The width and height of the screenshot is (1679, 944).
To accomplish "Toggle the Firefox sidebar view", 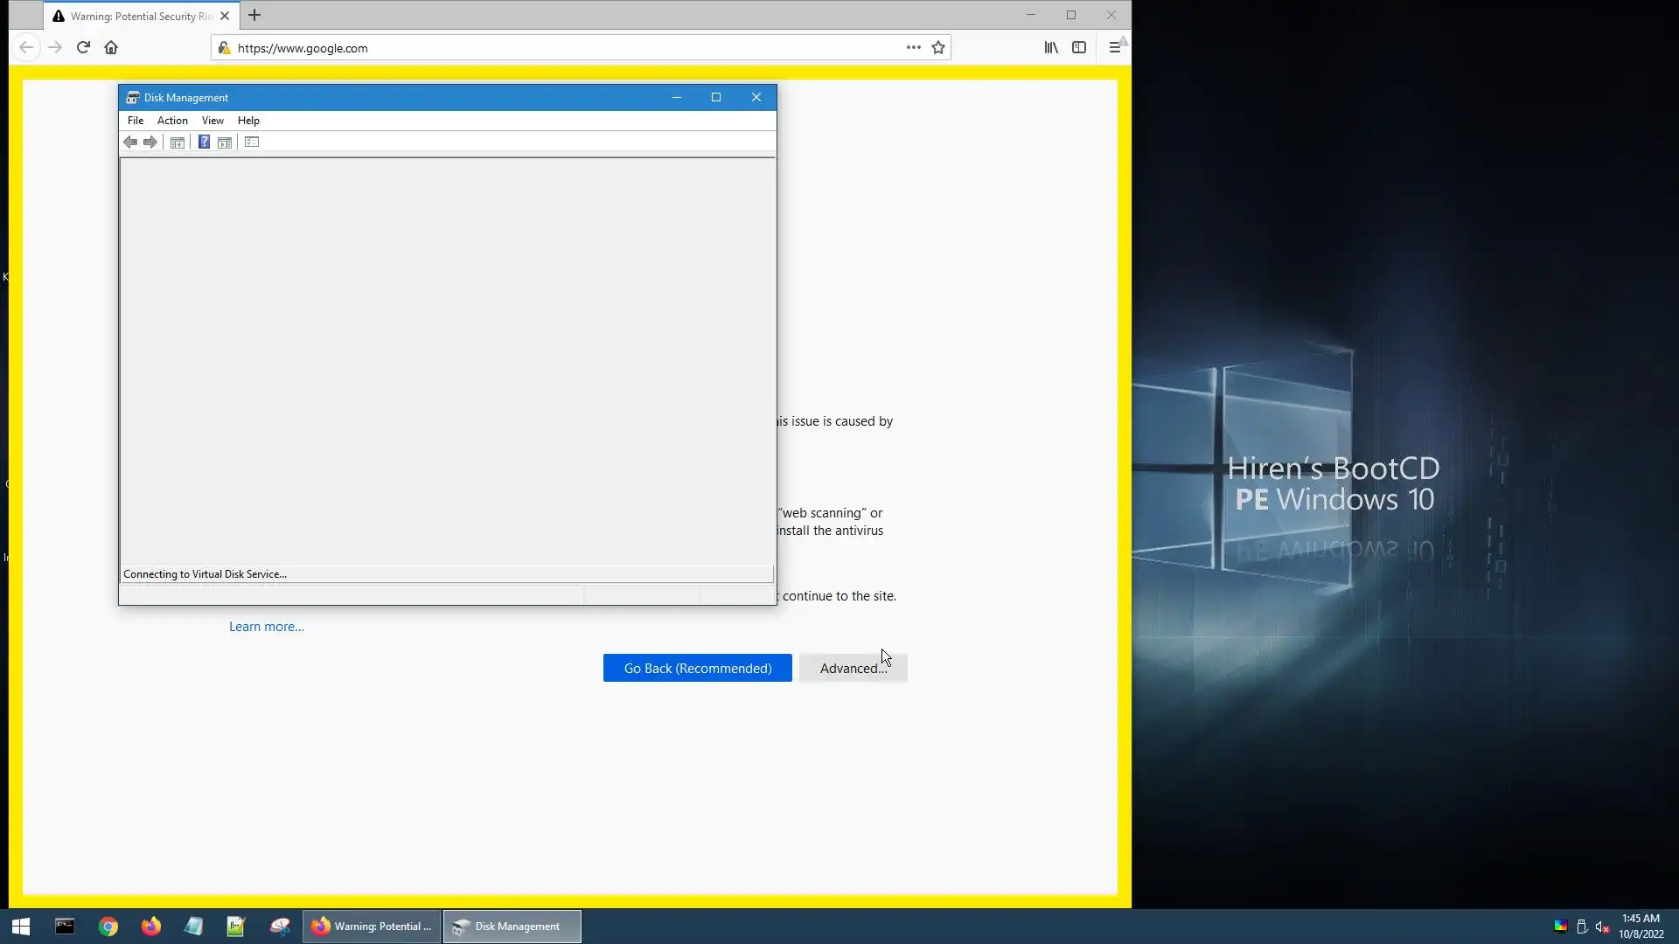I will tap(1079, 48).
